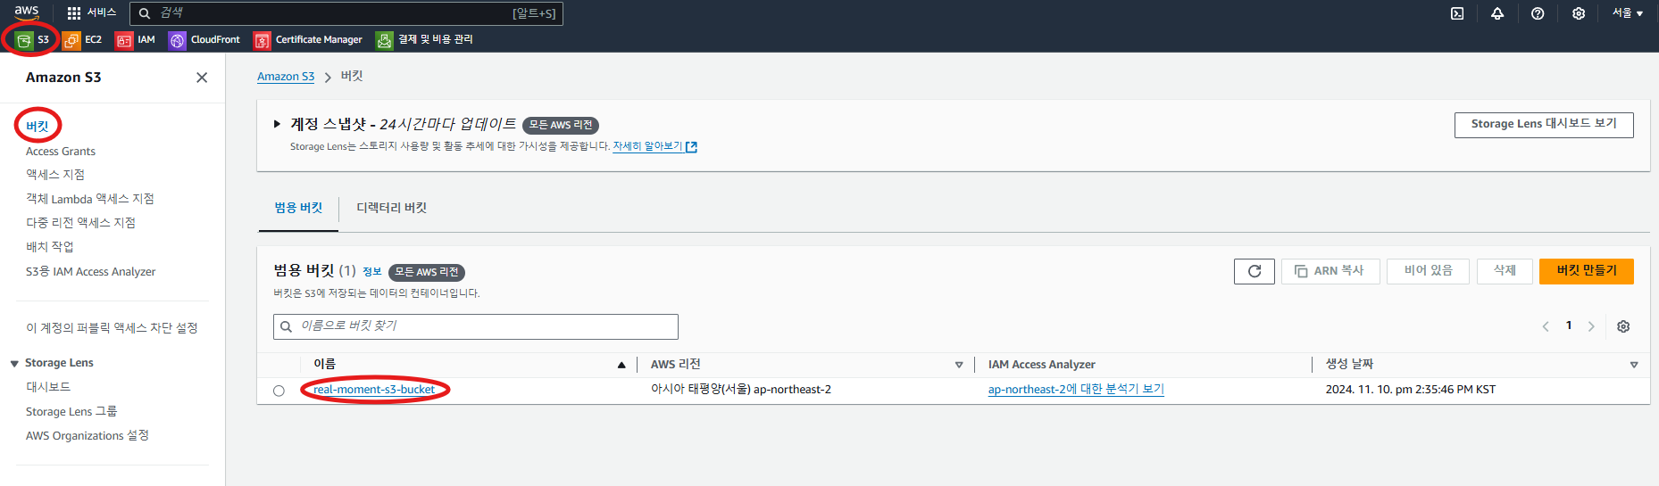The image size is (1659, 486).
Task: Open the CloudFront shortcut in favorites bar
Action: coord(204,40)
